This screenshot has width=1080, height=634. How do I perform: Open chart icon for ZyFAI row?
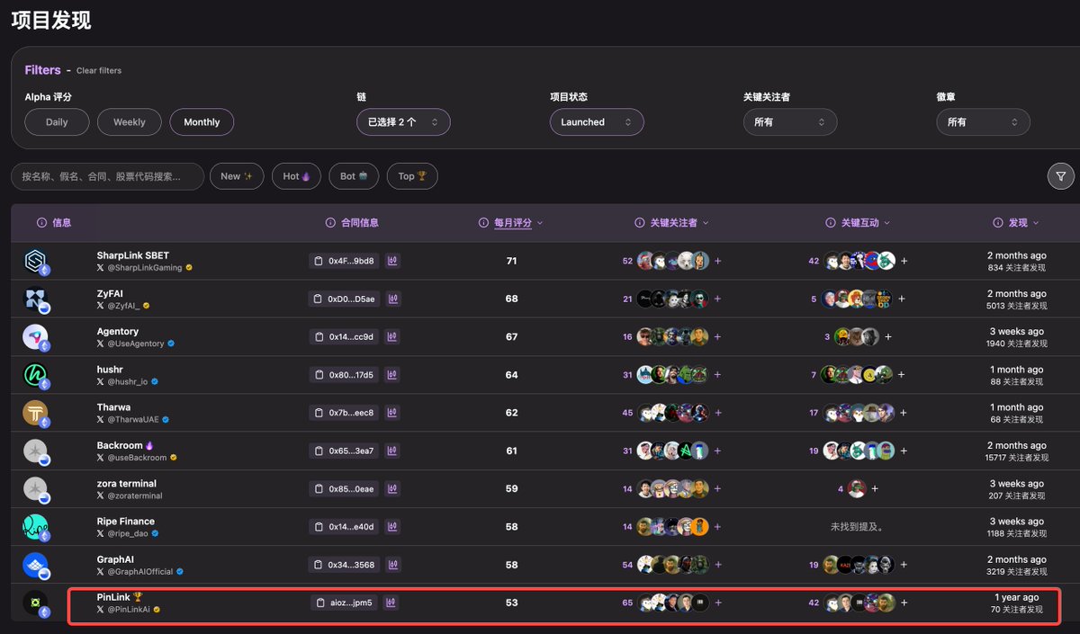pos(393,299)
